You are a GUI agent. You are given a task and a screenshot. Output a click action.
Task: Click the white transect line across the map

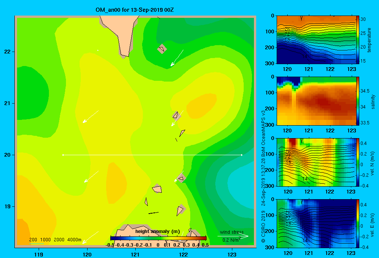152,155
